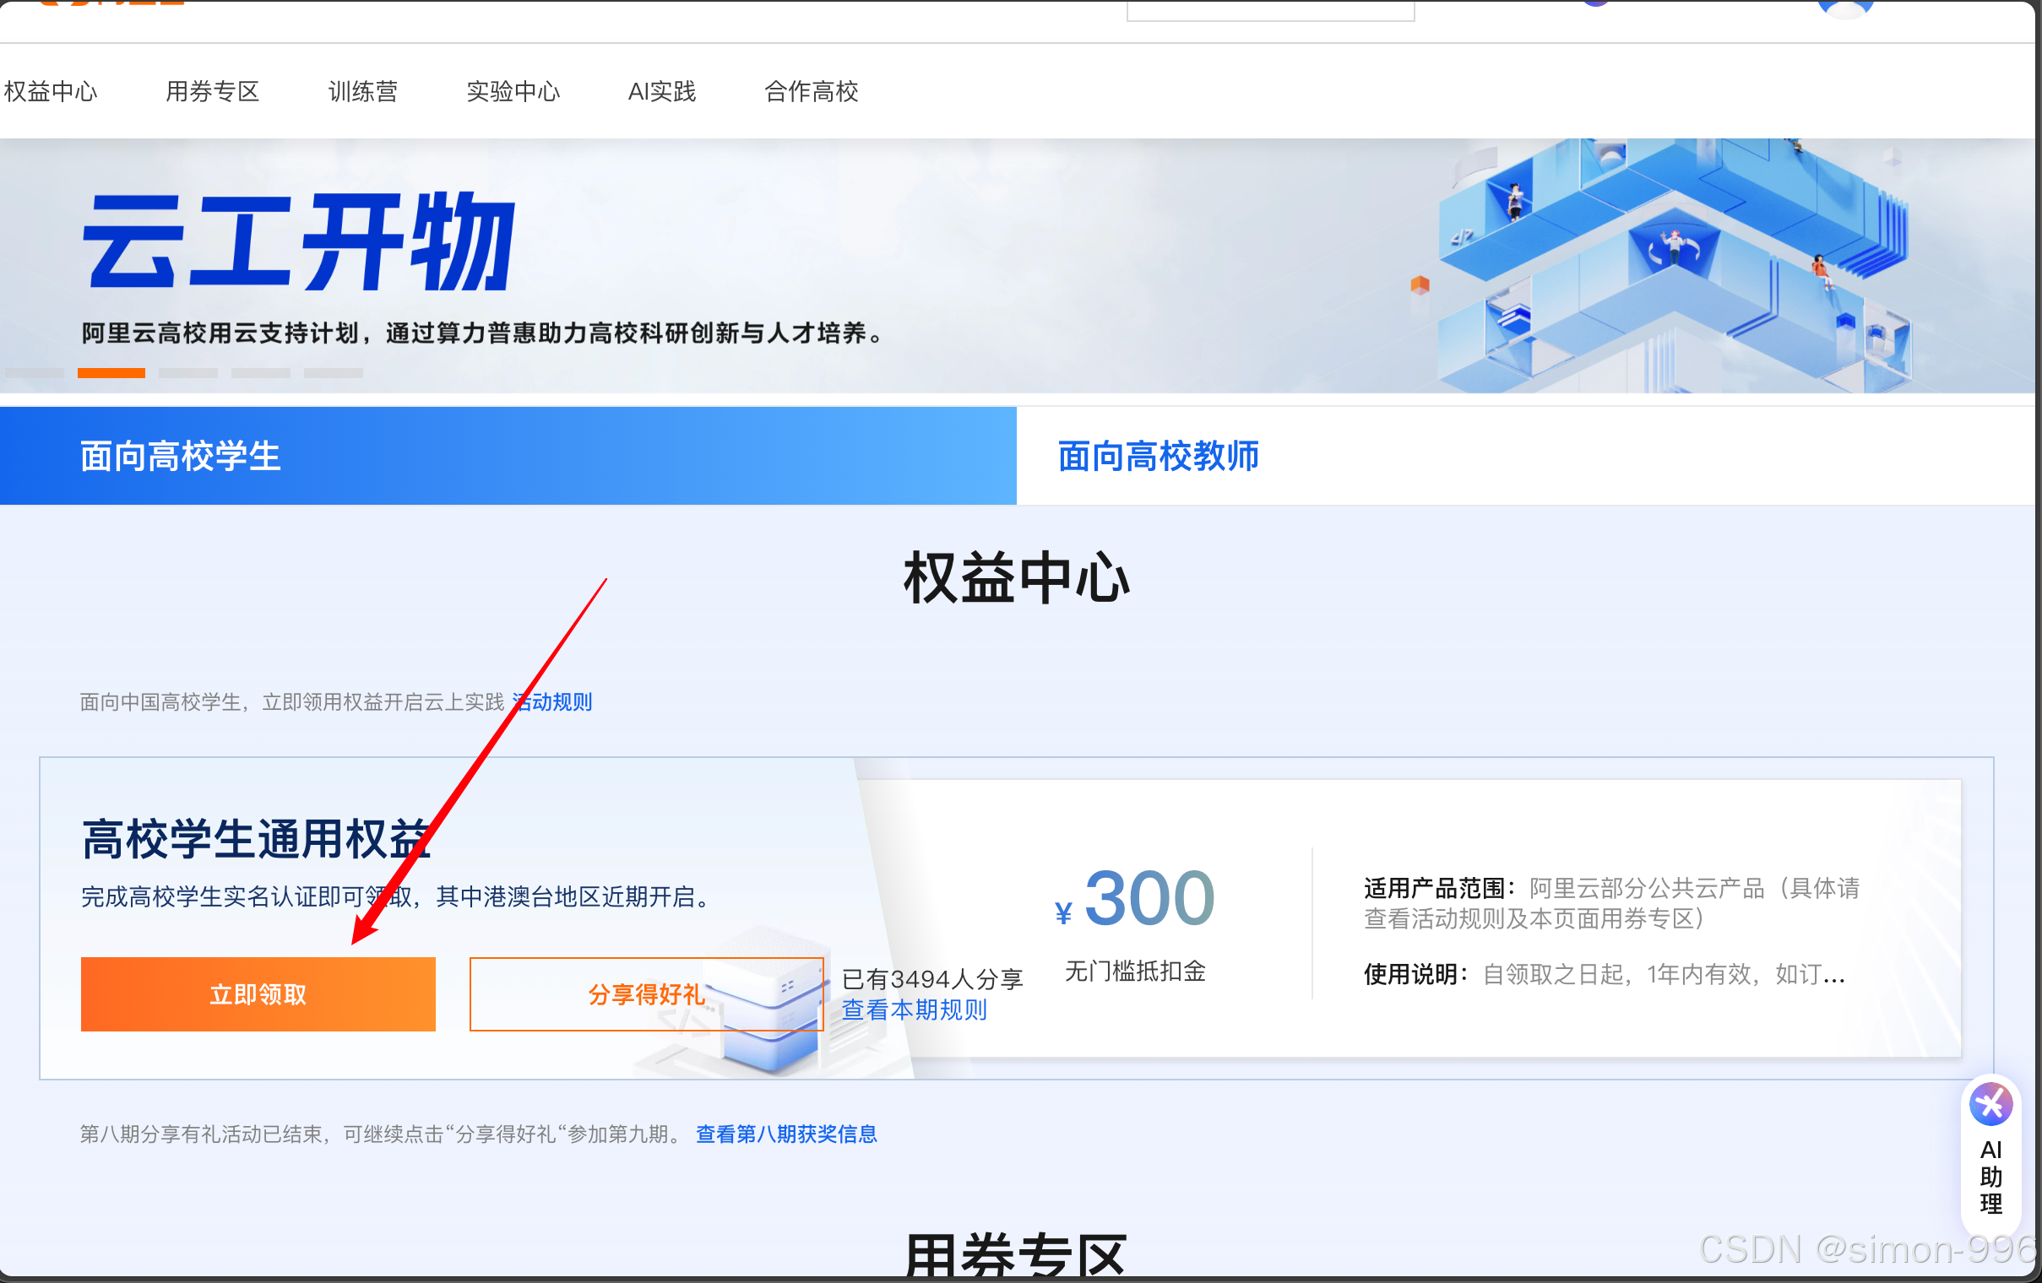Open the 活动规则 link
Viewport: 2042px width, 1283px height.
(x=552, y=701)
